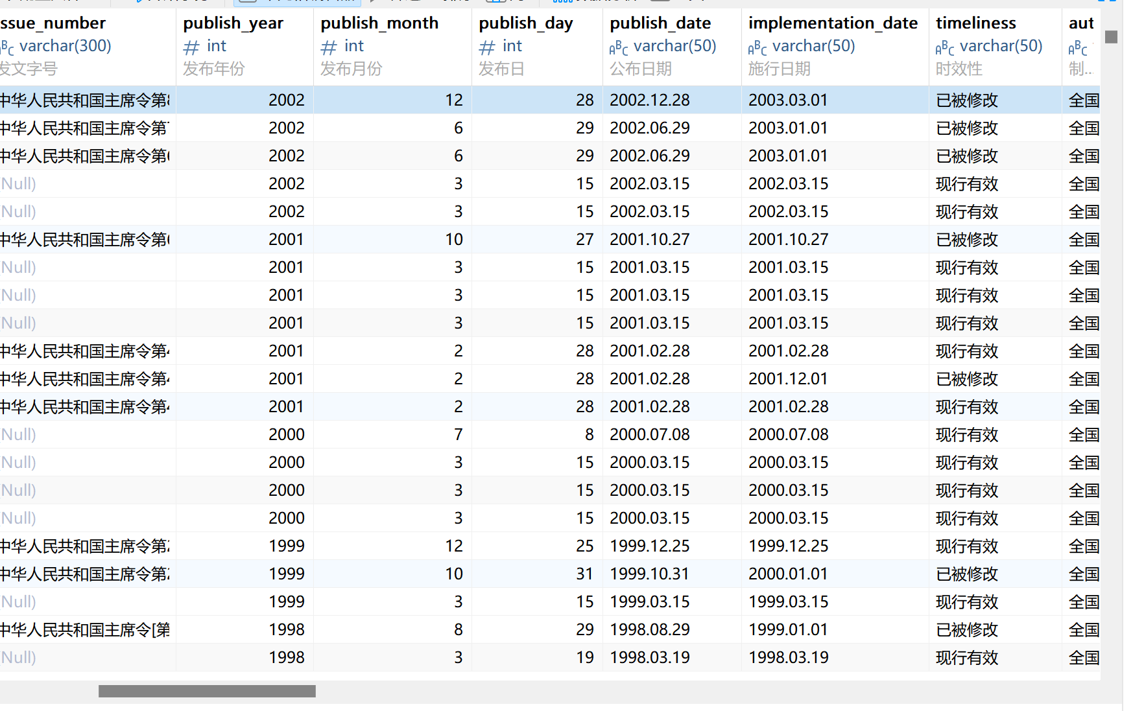
Task: Click the varchar type icon under publish_date
Action: tap(619, 47)
